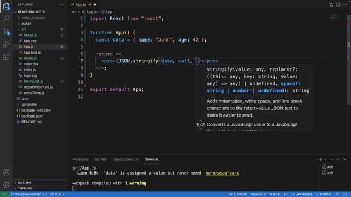The width and height of the screenshot is (351, 197).
Task: Expand the node_modules folder
Action: pos(33,18)
